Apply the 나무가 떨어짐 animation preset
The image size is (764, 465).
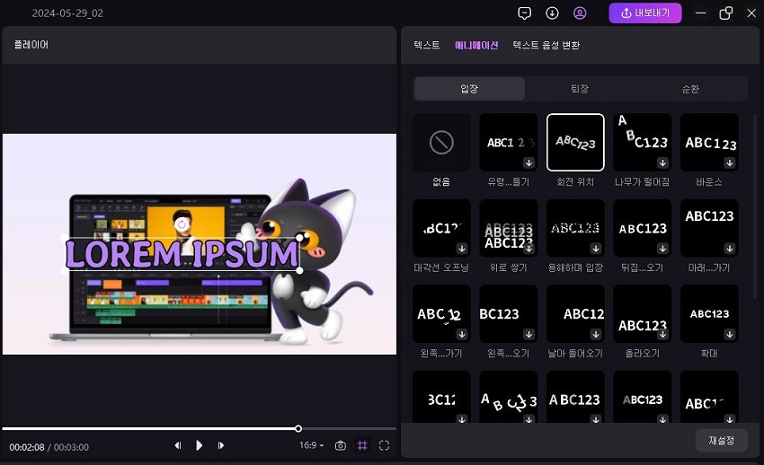642,143
